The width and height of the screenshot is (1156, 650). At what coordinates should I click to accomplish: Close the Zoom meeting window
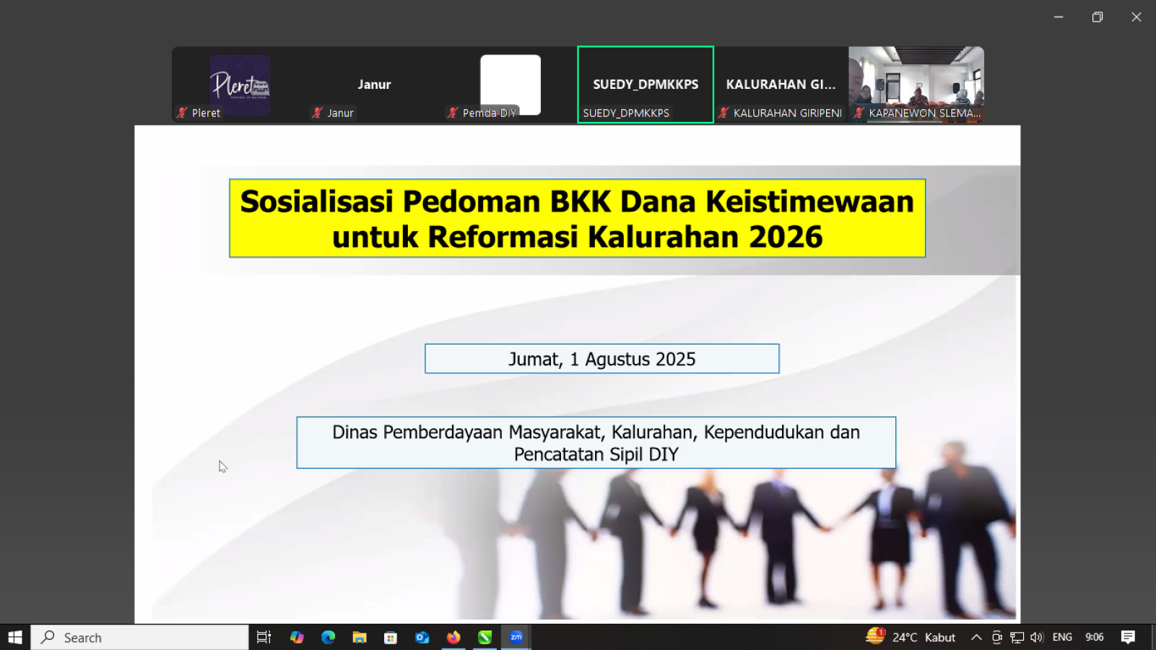point(1137,17)
